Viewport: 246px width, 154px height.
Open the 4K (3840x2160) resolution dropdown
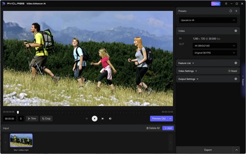(x=215, y=46)
